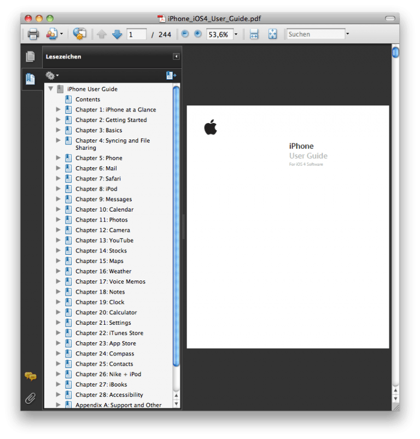The image size is (420, 439).
Task: Open the attachments paperclip icon
Action: [x=30, y=398]
